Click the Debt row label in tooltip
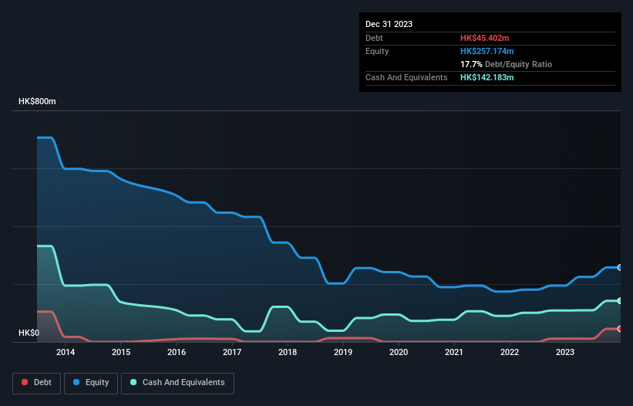This screenshot has width=633, height=406. click(x=374, y=38)
